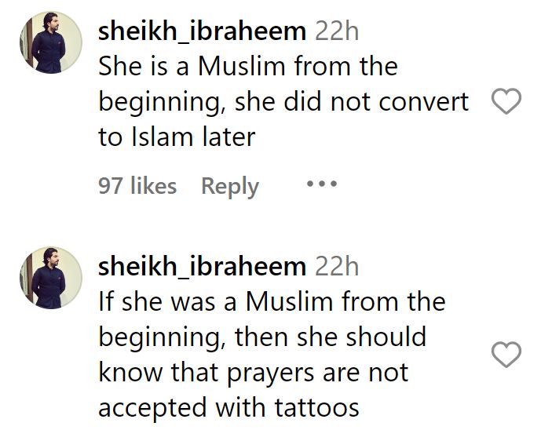Click Reply under the first comment

pos(230,186)
